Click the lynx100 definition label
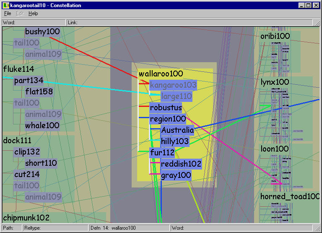 click(x=275, y=82)
